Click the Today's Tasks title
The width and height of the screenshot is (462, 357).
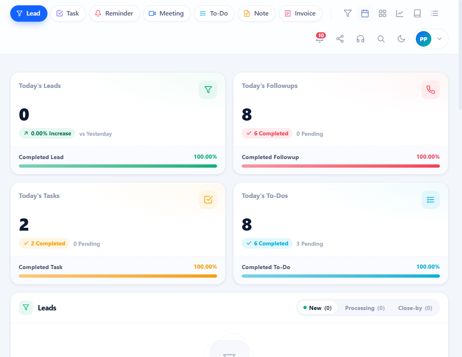pyautogui.click(x=39, y=196)
